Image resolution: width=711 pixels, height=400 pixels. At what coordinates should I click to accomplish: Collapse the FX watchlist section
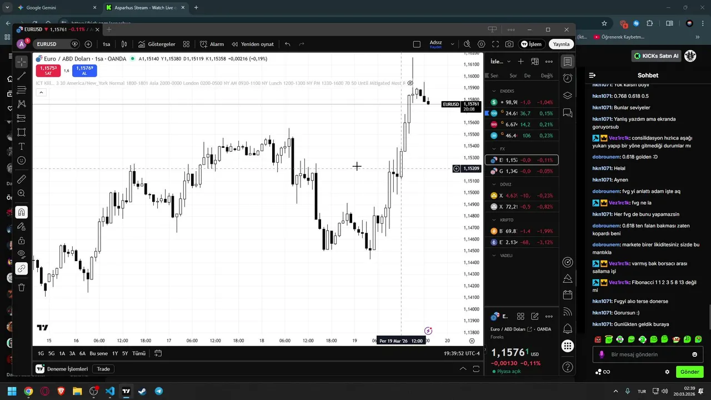tap(494, 149)
